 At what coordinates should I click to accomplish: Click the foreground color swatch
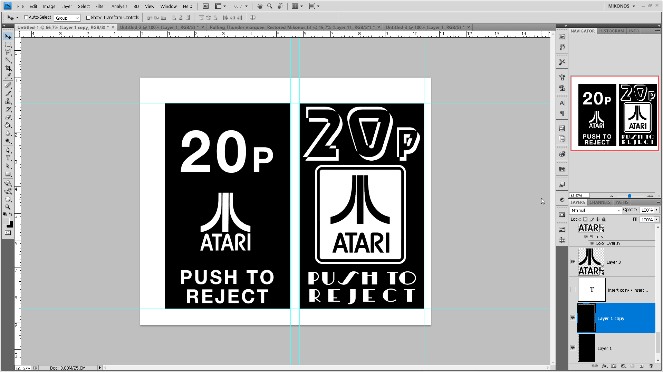(6, 221)
